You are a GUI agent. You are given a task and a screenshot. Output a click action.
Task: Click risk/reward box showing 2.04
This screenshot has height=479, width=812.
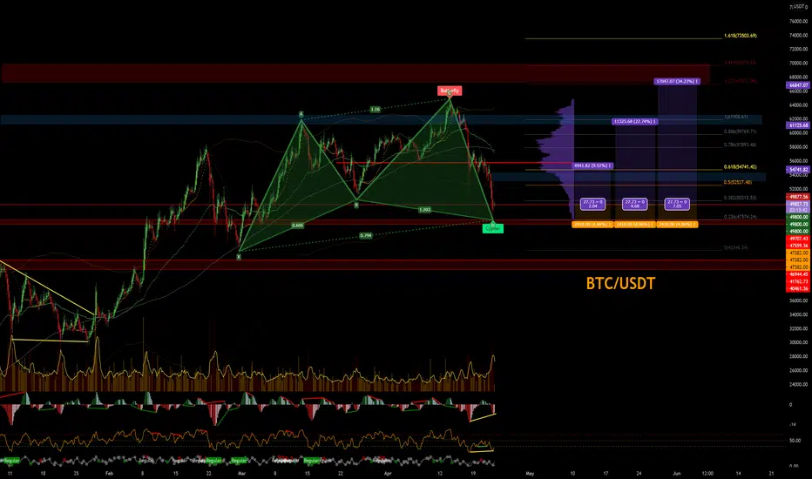tap(592, 204)
